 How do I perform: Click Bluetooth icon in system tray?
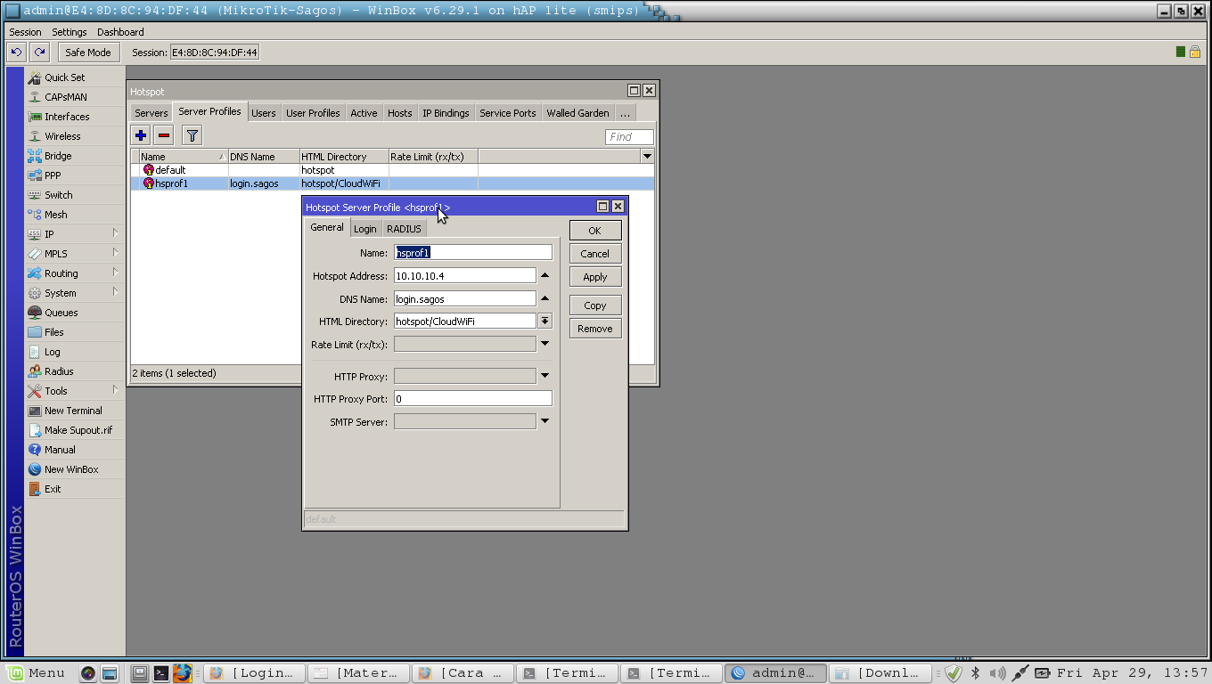click(975, 673)
